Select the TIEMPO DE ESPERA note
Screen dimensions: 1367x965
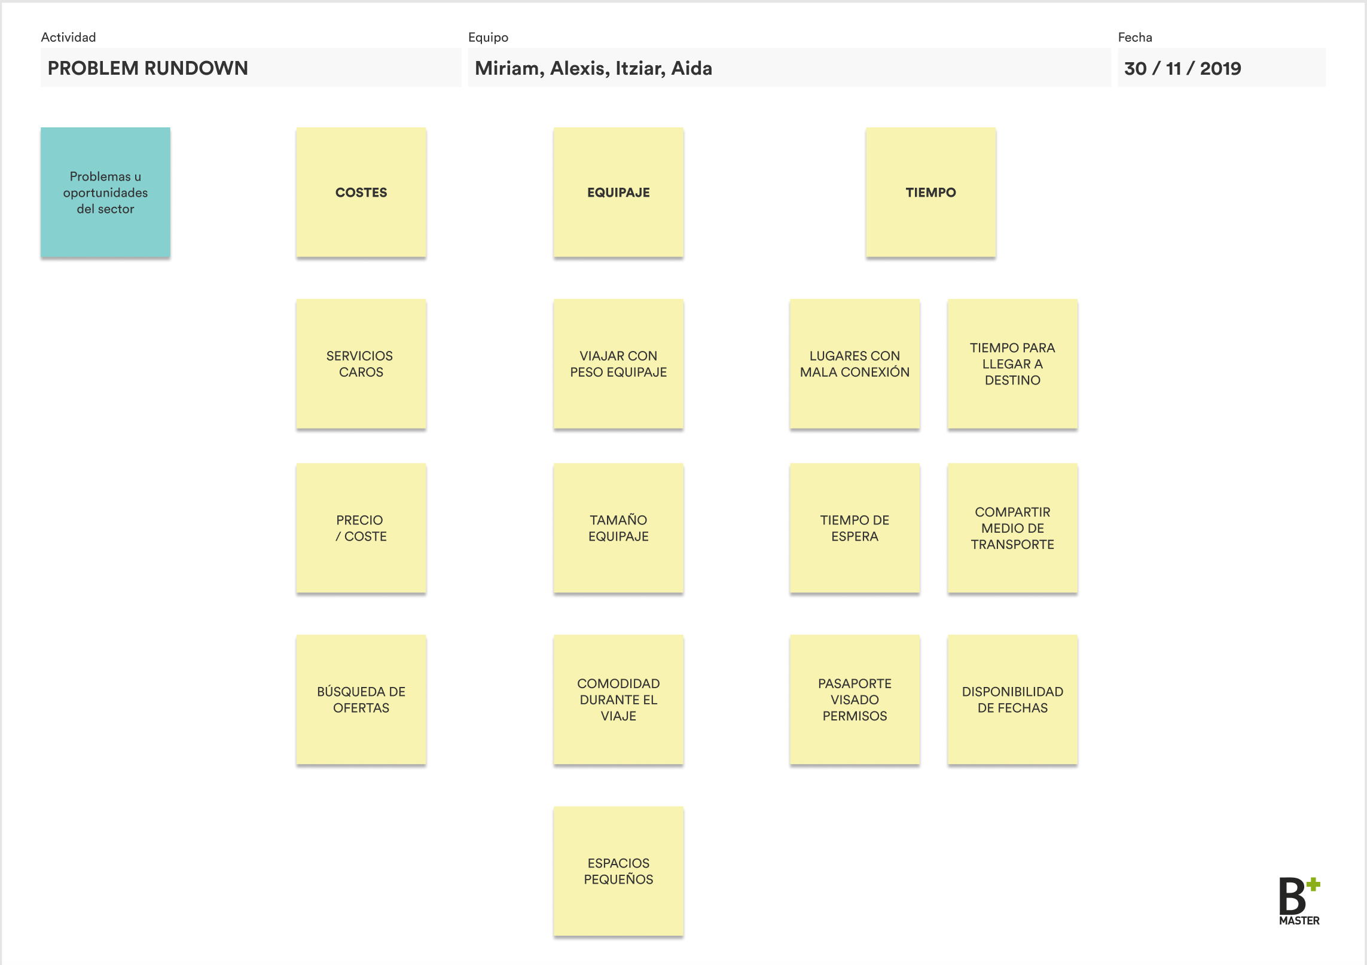854,528
